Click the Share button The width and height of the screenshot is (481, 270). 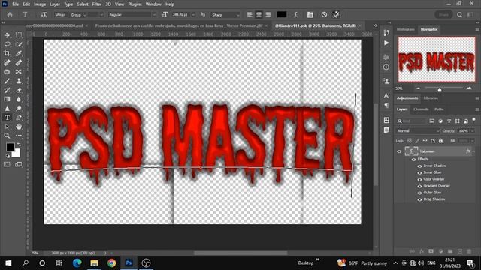pyautogui.click(x=443, y=15)
